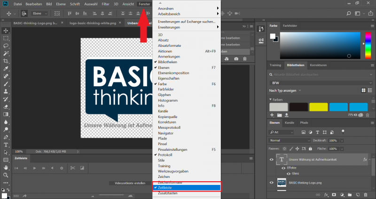The image size is (376, 199).
Task: Choose Ebenen in the Fenster menu
Action: (187, 67)
